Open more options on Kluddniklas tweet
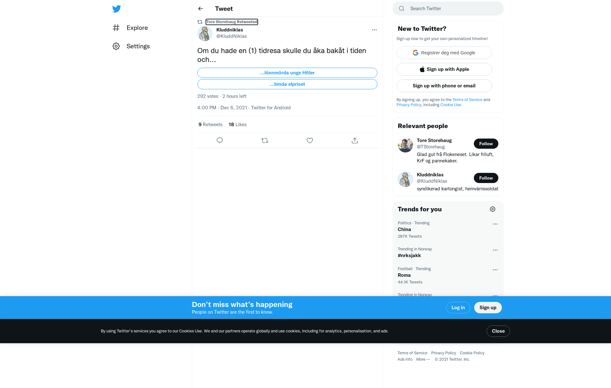The height and width of the screenshot is (388, 611). click(374, 30)
